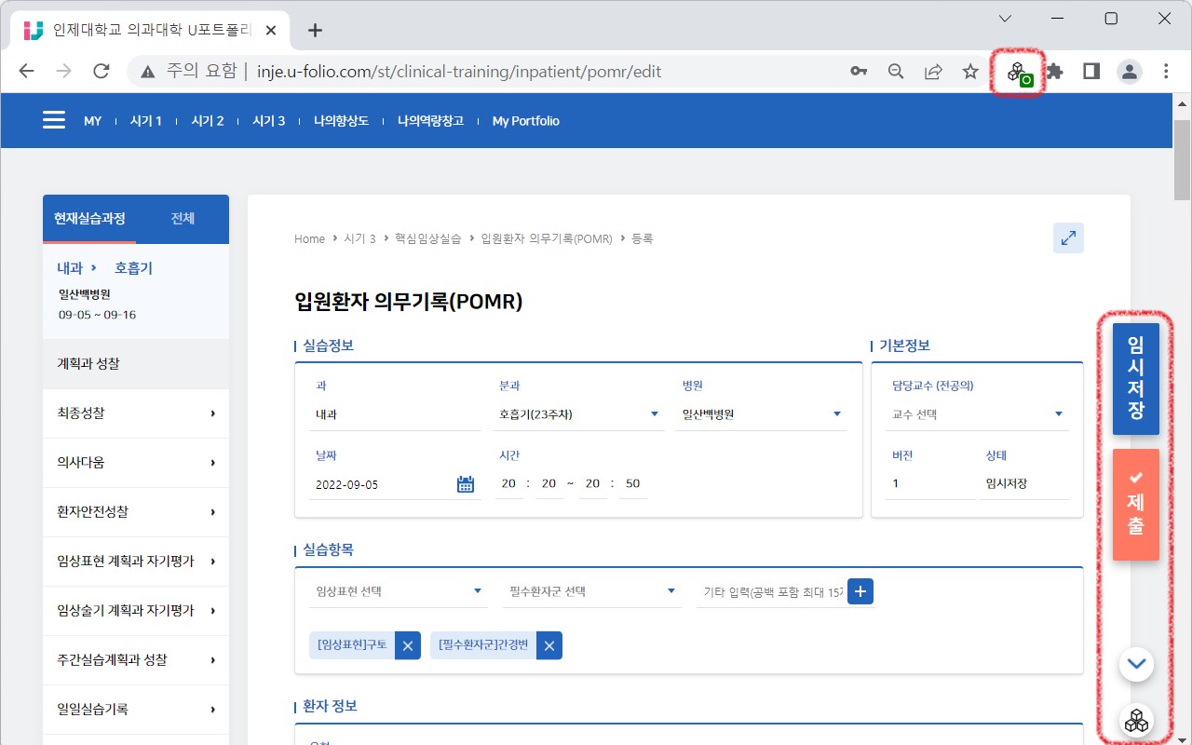1192x745 pixels.
Task: Click the fullscreen expand icon beside breadcrumbs
Action: click(1068, 238)
